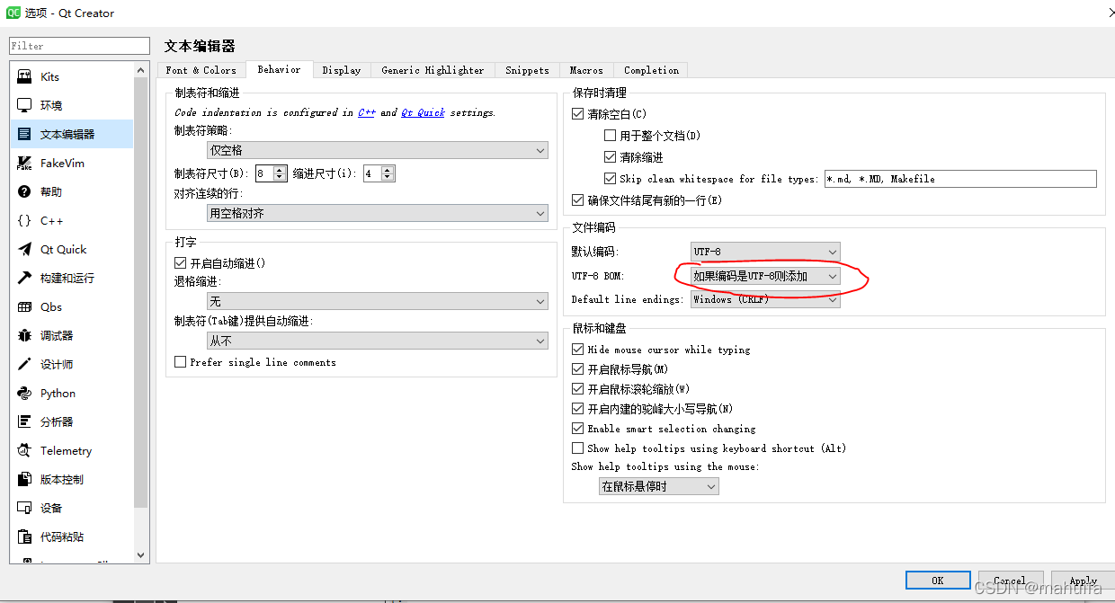The height and width of the screenshot is (603, 1115).
Task: Open the Qt Quick indentation settings link
Action: (x=423, y=112)
